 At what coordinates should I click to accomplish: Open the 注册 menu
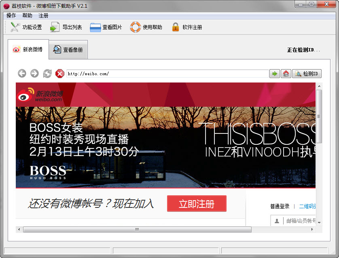click(x=43, y=15)
